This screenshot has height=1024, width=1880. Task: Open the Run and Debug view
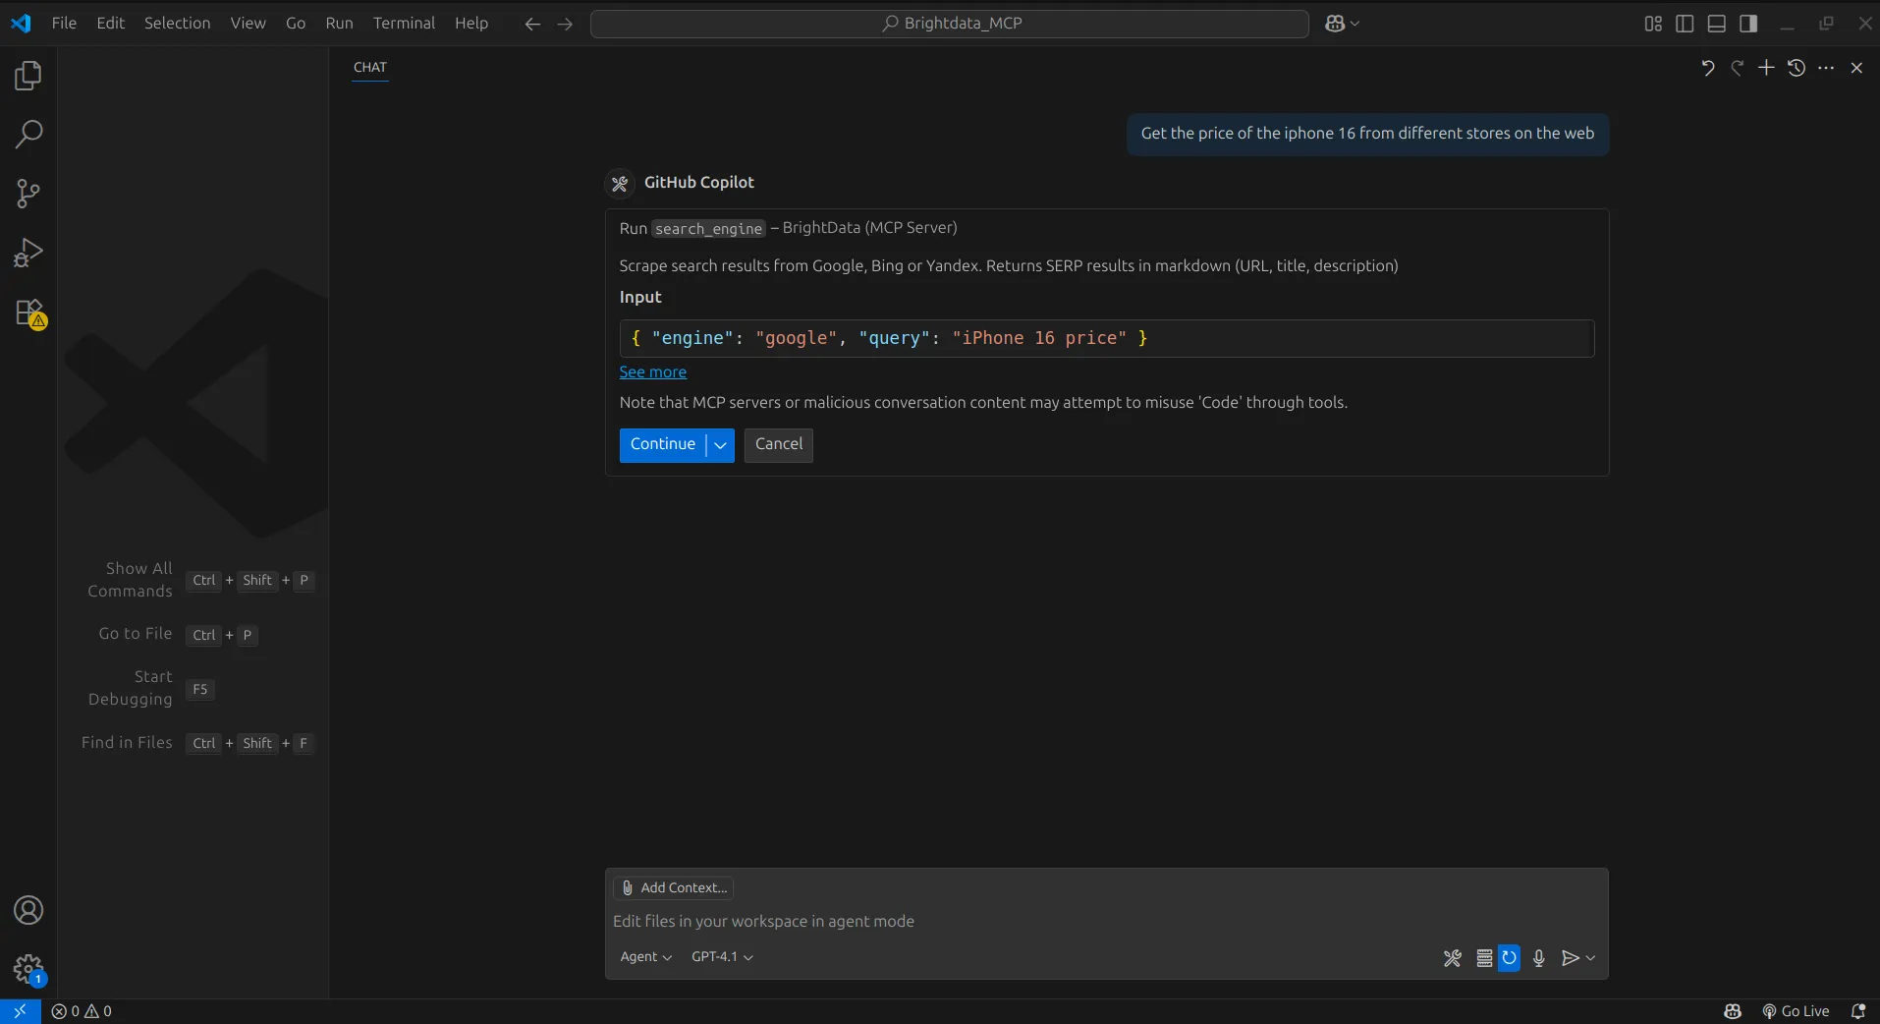(x=28, y=252)
